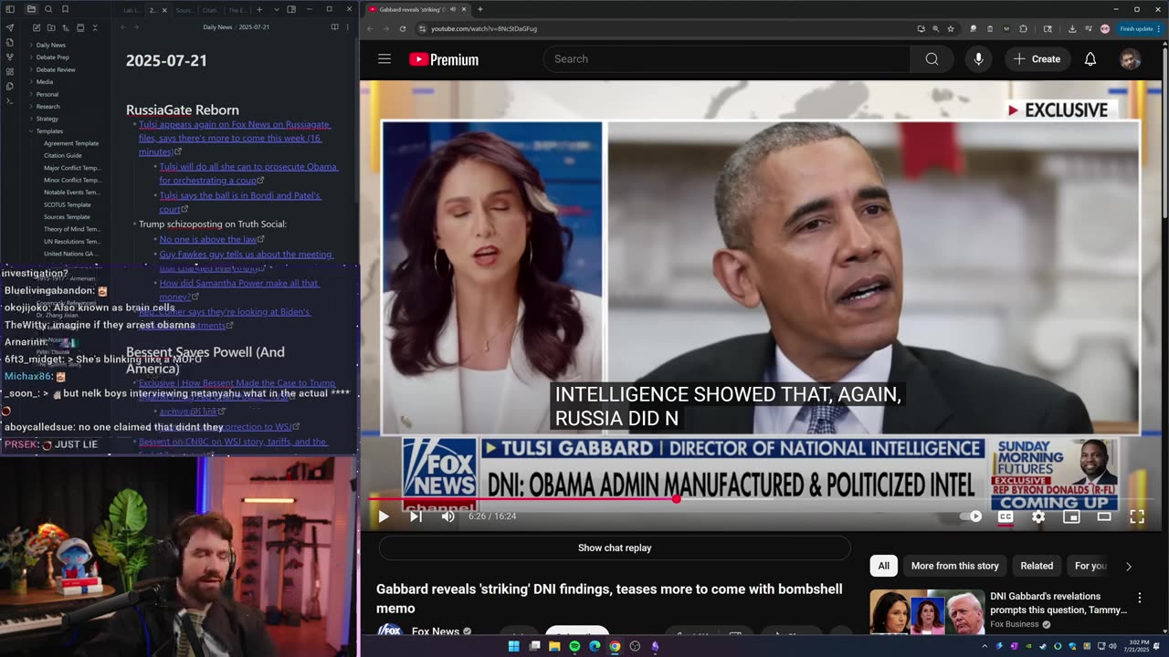Open Fox News channel name link
Image resolution: width=1169 pixels, height=657 pixels.
pyautogui.click(x=435, y=631)
